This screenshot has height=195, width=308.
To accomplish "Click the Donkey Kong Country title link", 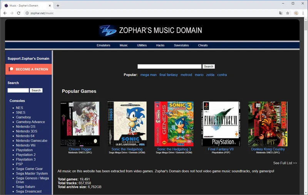I will click(268, 149).
